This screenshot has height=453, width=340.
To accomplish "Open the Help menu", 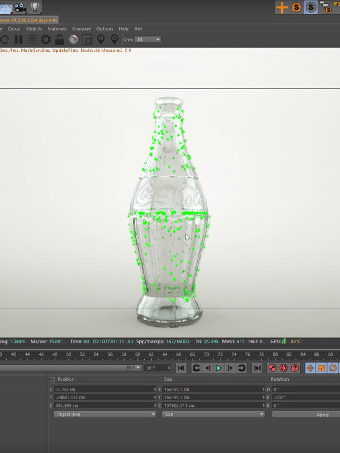I will point(124,28).
